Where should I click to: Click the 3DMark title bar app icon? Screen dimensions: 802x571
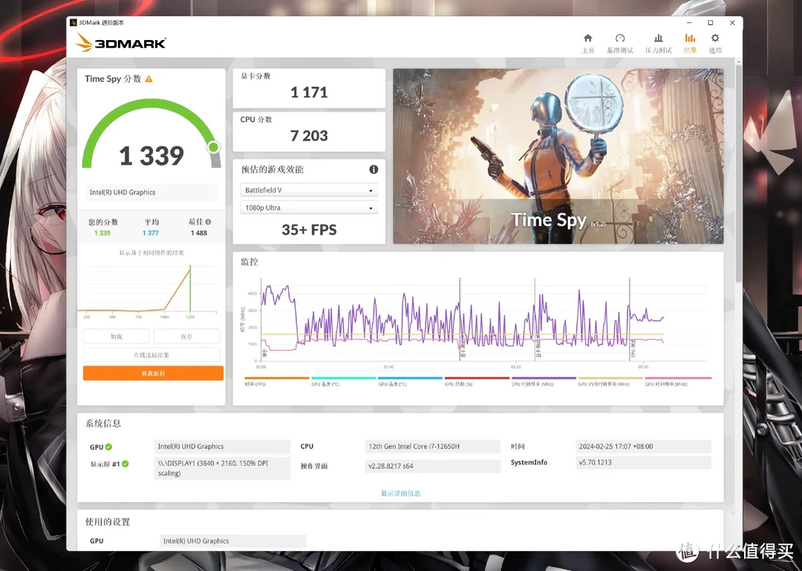[x=73, y=22]
